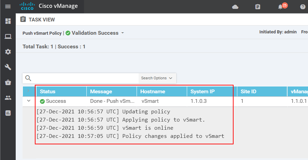Sort table by Status column header
This screenshot has width=308, height=160.
tap(47, 92)
